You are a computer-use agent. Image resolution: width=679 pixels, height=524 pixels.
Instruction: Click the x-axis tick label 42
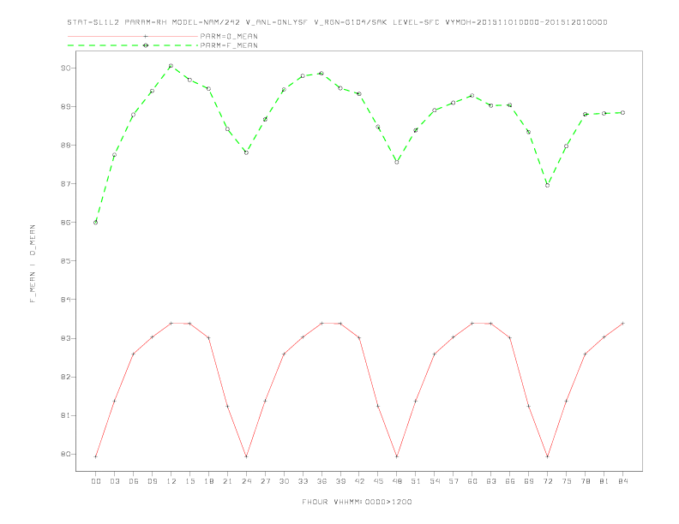(x=359, y=481)
